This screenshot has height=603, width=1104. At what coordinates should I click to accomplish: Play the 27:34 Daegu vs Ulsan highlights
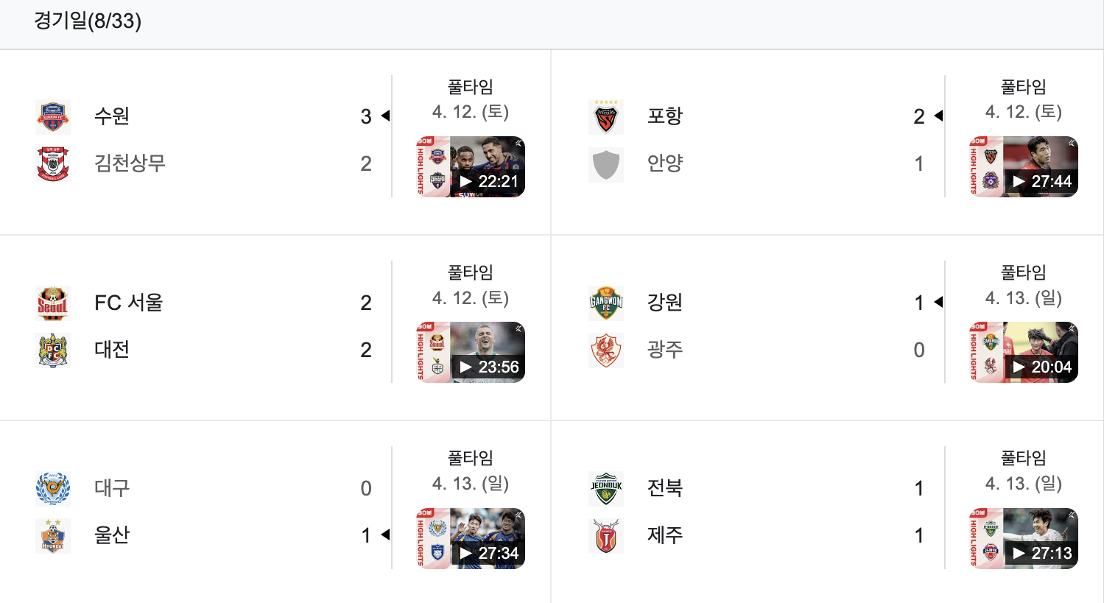471,538
